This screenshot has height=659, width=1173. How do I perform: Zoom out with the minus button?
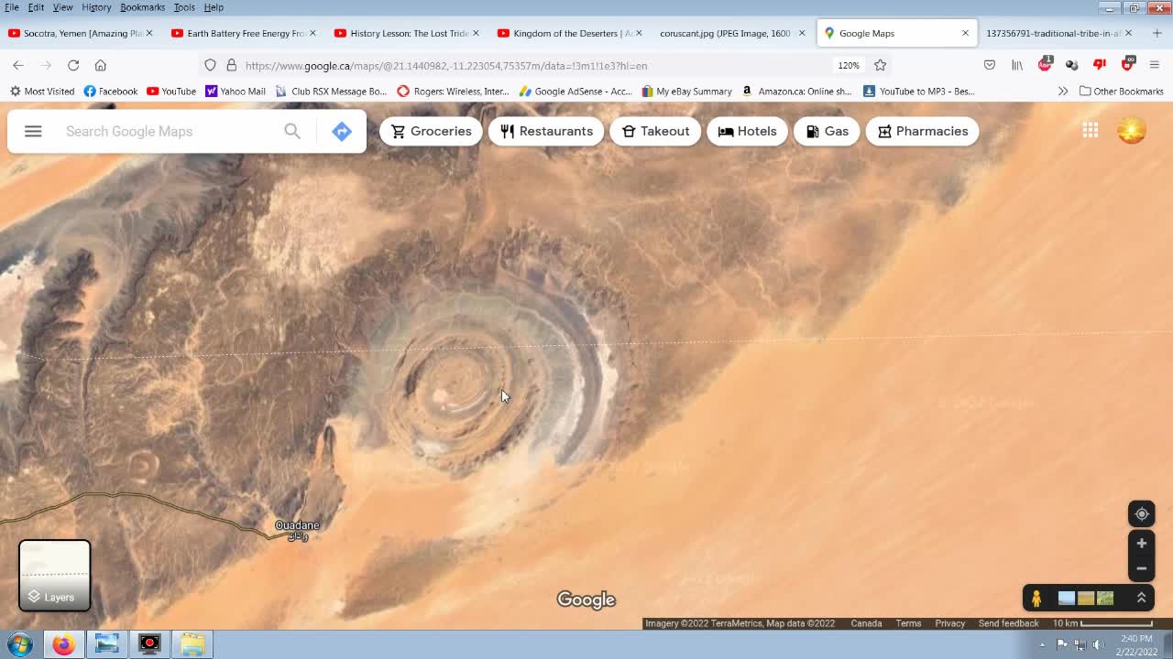click(x=1142, y=568)
